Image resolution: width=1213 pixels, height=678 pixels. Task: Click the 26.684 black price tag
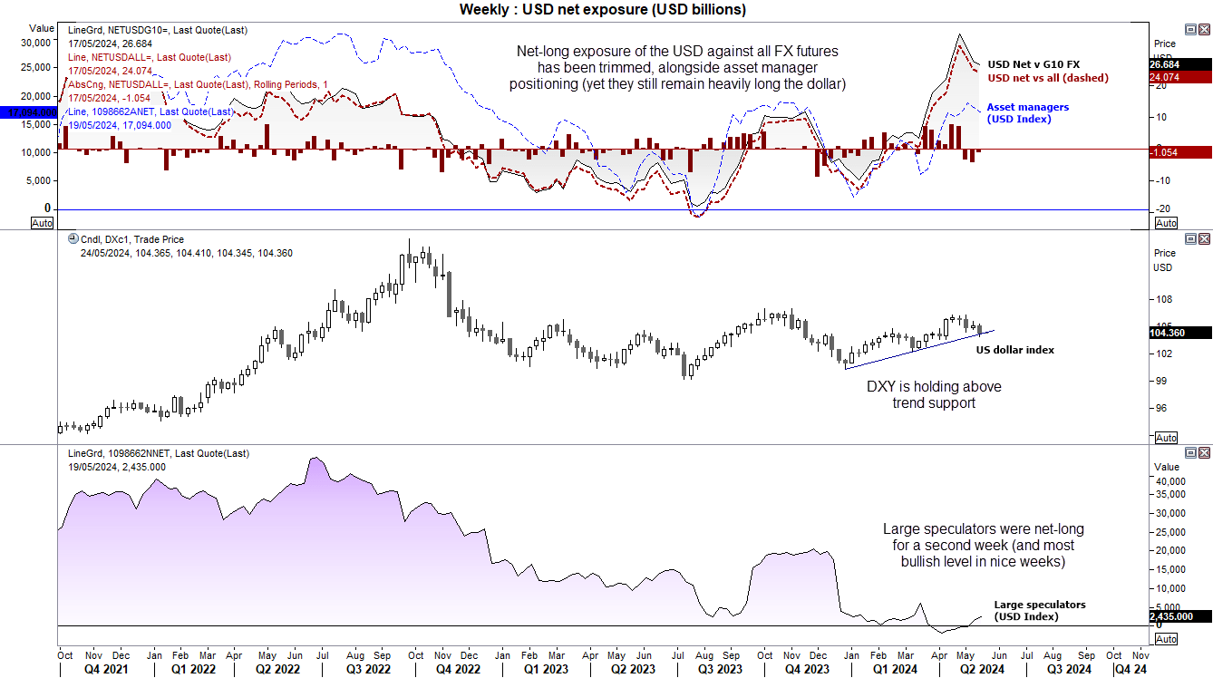click(1179, 65)
